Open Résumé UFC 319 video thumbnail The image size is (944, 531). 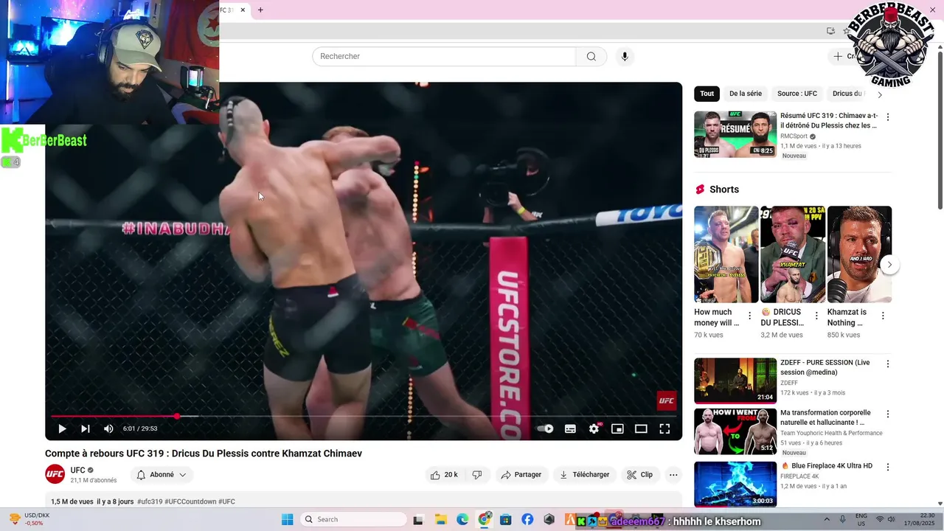(x=735, y=134)
